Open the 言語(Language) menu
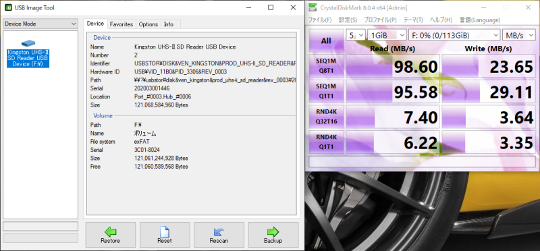The height and width of the screenshot is (251, 540). [x=480, y=20]
